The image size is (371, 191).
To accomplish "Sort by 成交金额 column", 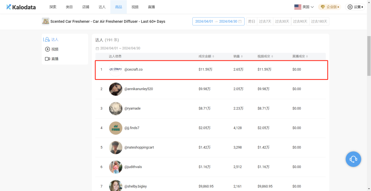I will 206,57.
